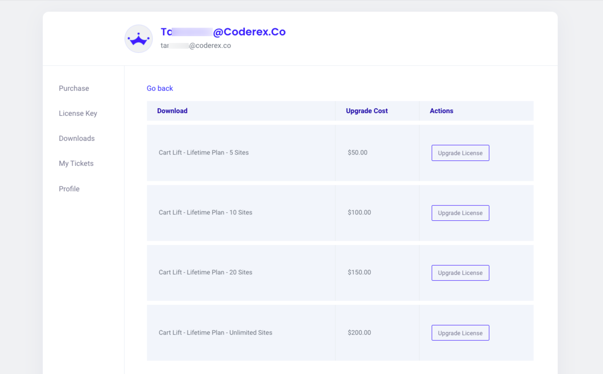
Task: Open the License Key section
Action: 78,113
